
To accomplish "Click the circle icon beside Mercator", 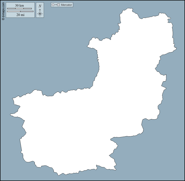I will pyautogui.click(x=53, y=5).
